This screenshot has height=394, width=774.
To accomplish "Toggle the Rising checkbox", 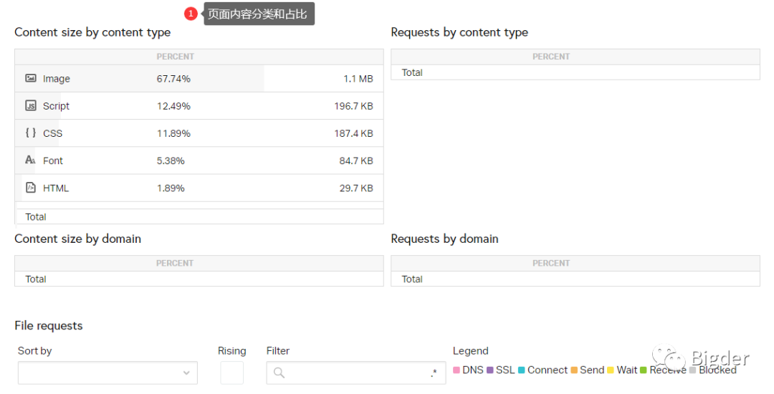I will (x=231, y=373).
